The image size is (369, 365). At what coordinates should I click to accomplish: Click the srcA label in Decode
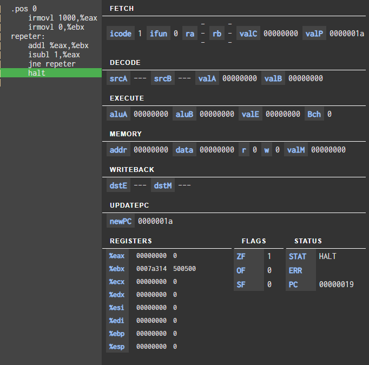(118, 78)
